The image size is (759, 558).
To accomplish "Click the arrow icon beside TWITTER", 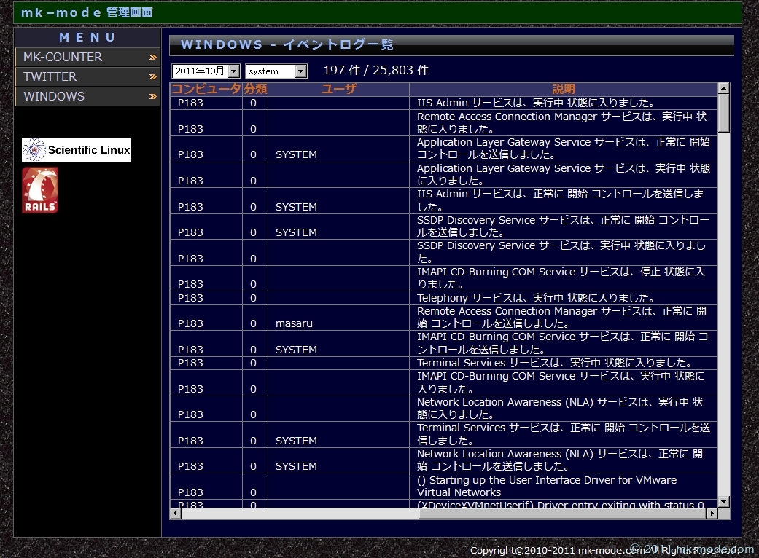I will 153,76.
